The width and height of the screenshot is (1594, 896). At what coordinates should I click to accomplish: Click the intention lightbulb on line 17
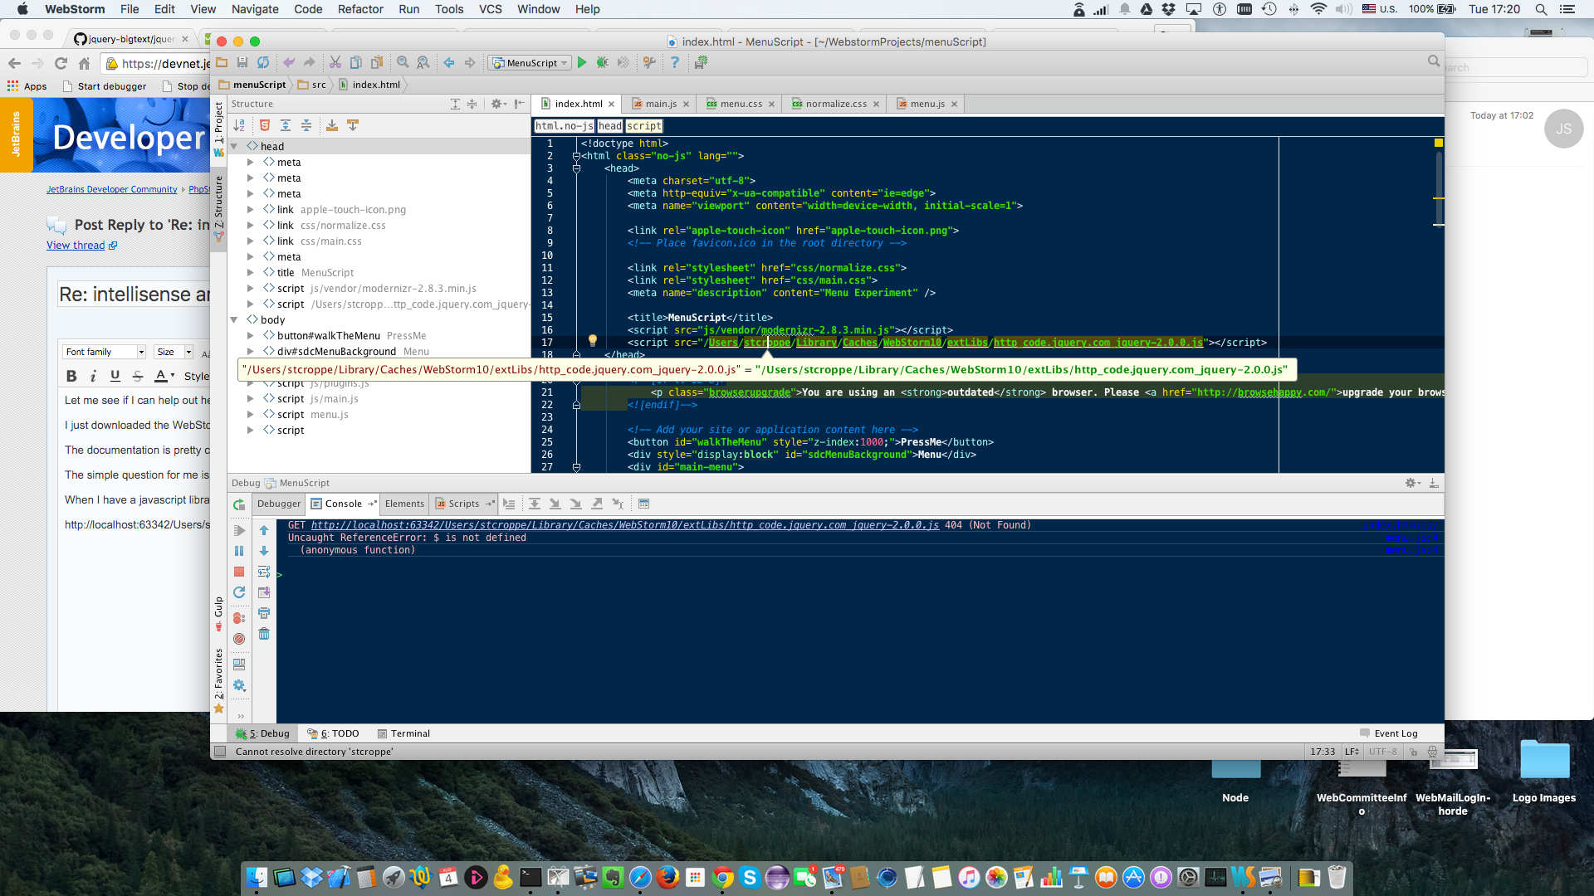tap(593, 341)
